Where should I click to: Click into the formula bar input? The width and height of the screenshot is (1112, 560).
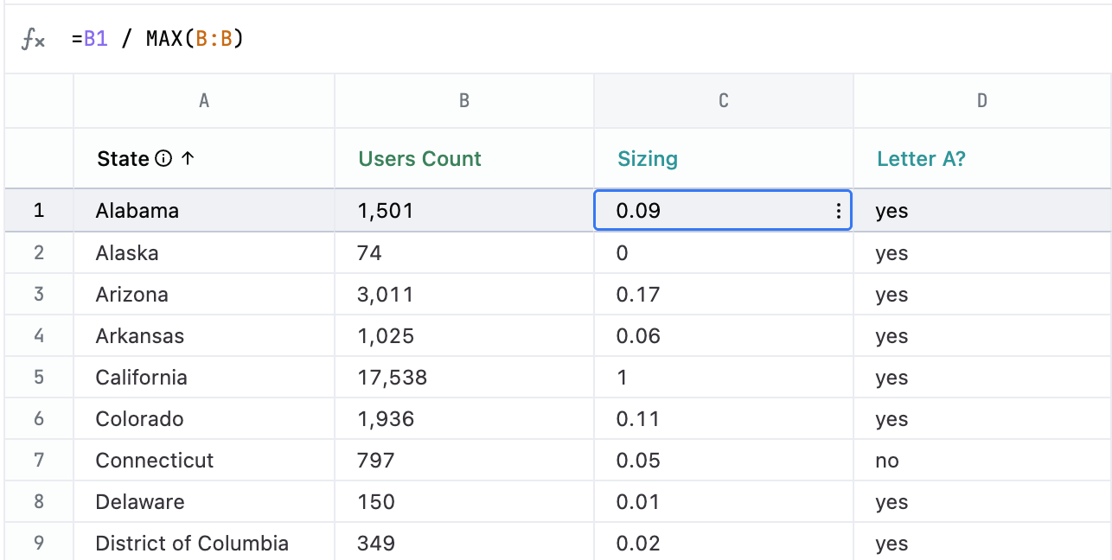(x=519, y=40)
